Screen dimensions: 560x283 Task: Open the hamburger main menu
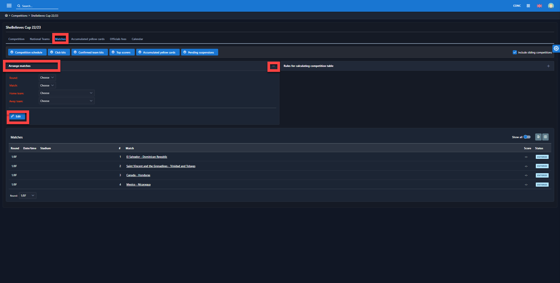coord(9,6)
